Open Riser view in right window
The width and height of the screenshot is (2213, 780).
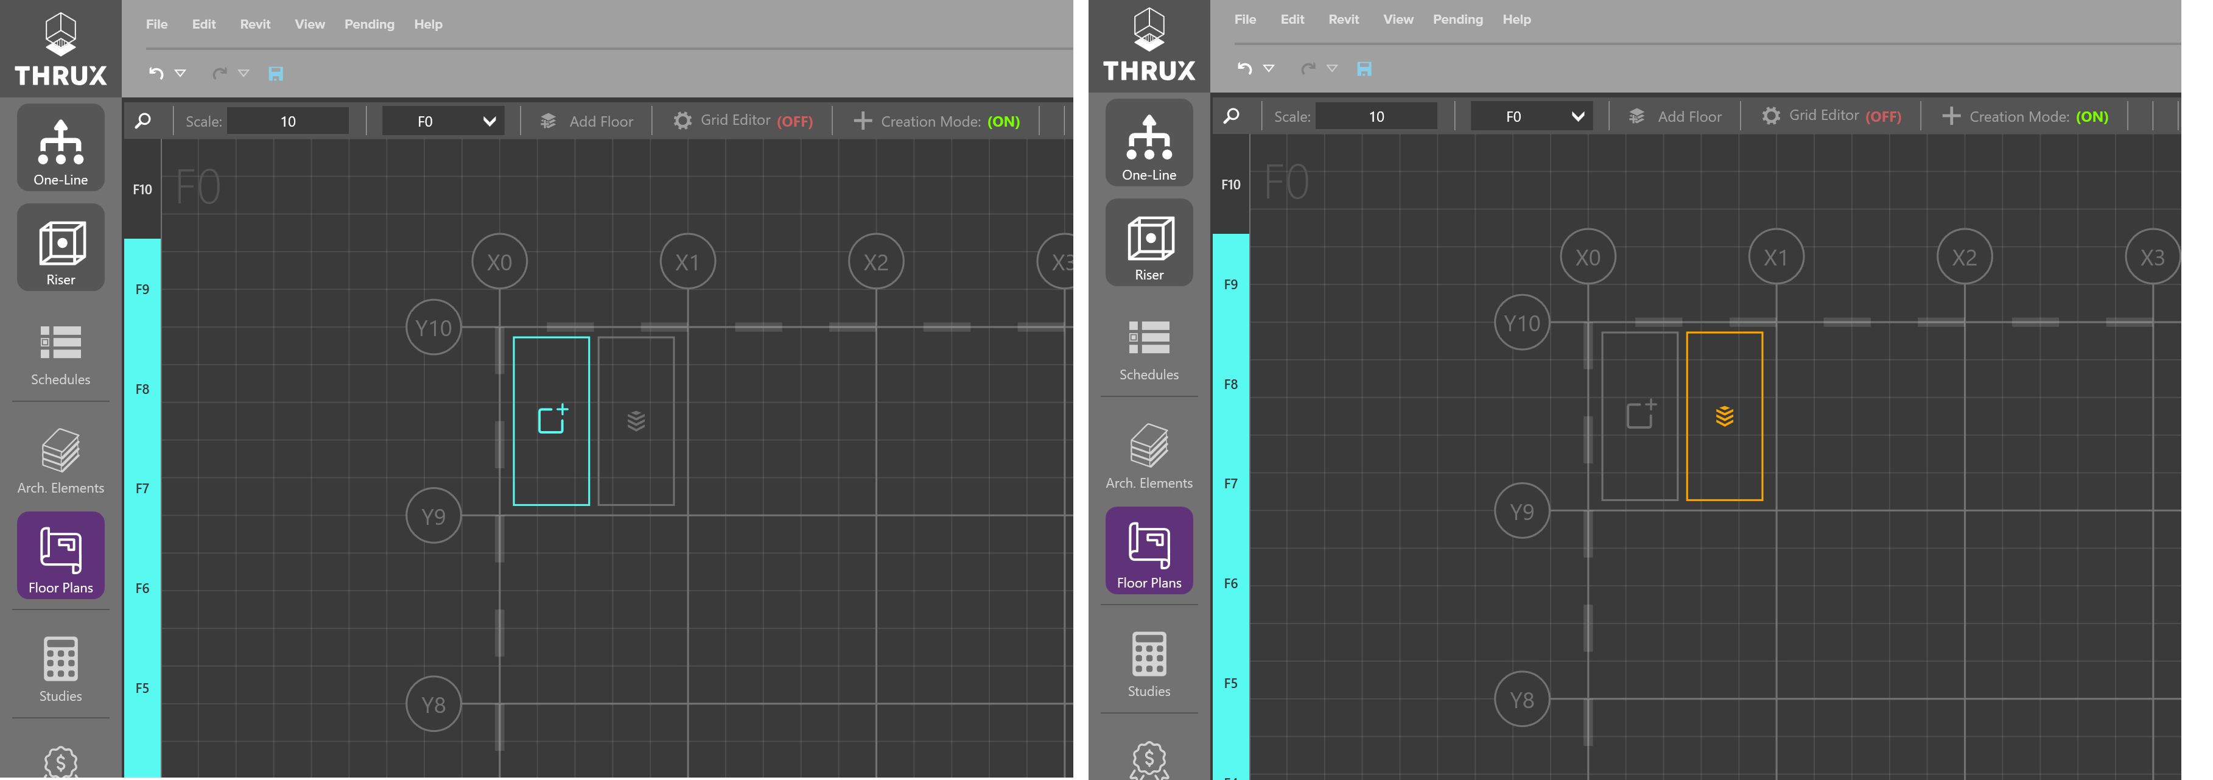[1149, 242]
